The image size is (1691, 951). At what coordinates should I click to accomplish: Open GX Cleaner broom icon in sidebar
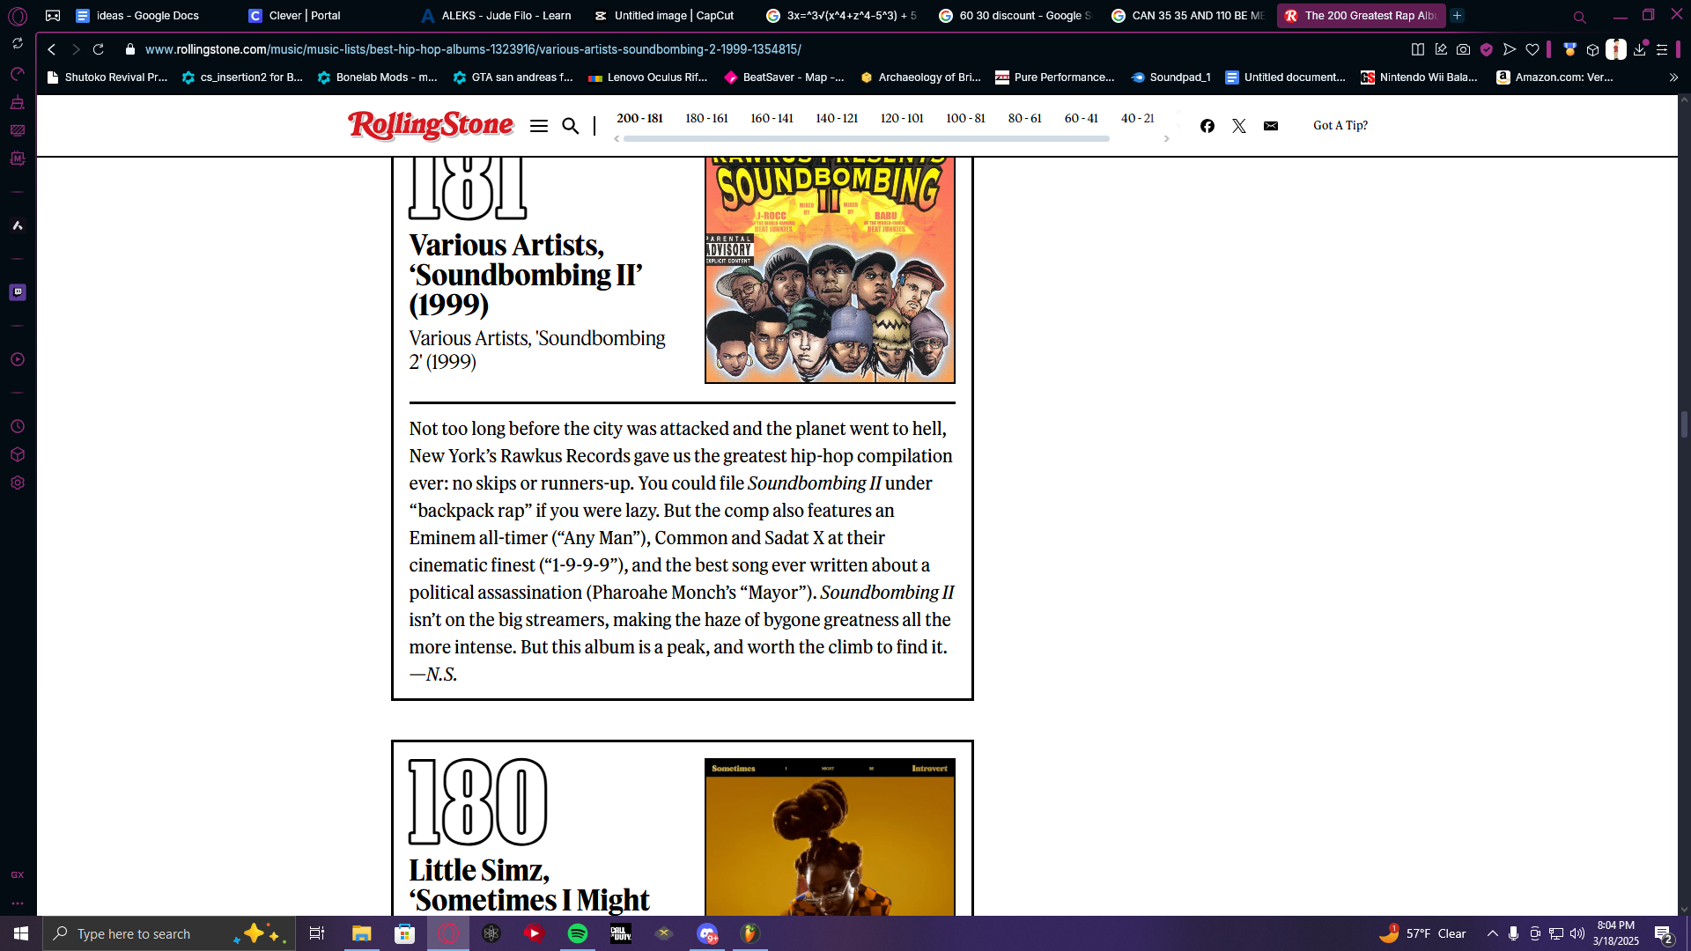(x=18, y=102)
